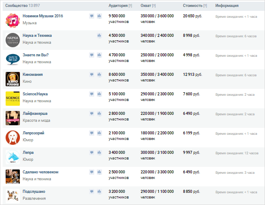Click help question mark next to Стоимость
Viewport: 265px width, 205px height.
205,6
